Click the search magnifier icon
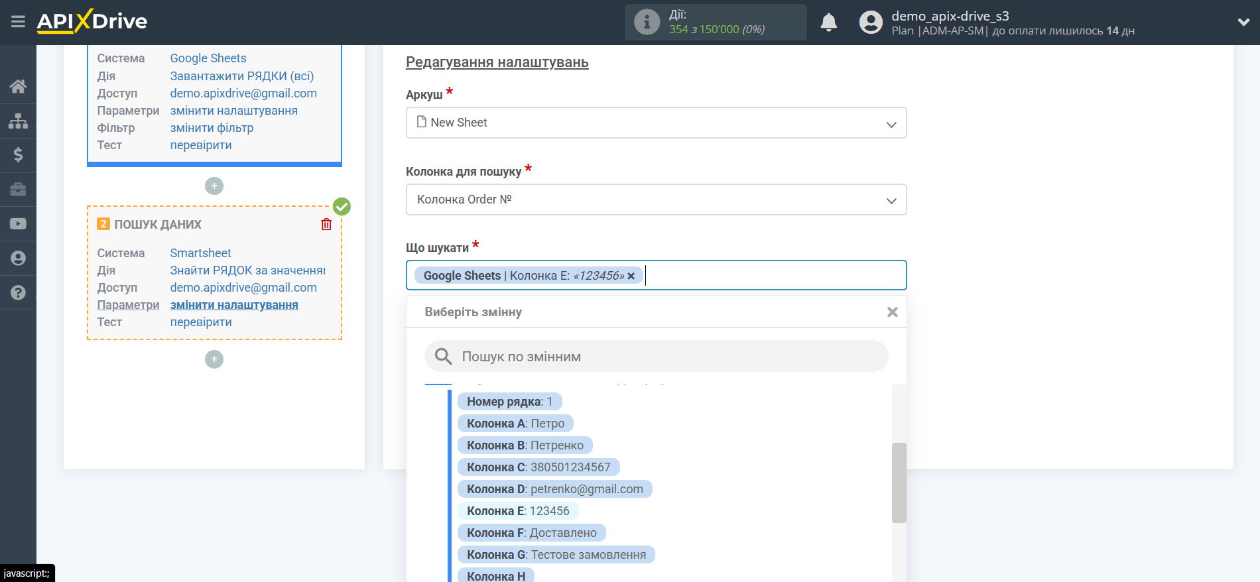Screen dimensions: 1260x582 (443, 357)
